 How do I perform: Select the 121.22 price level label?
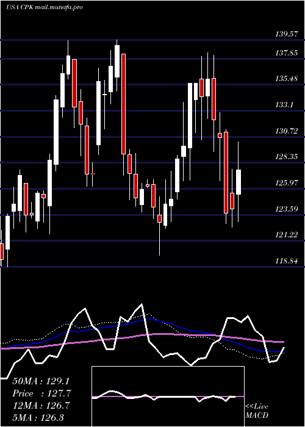pyautogui.click(x=286, y=235)
